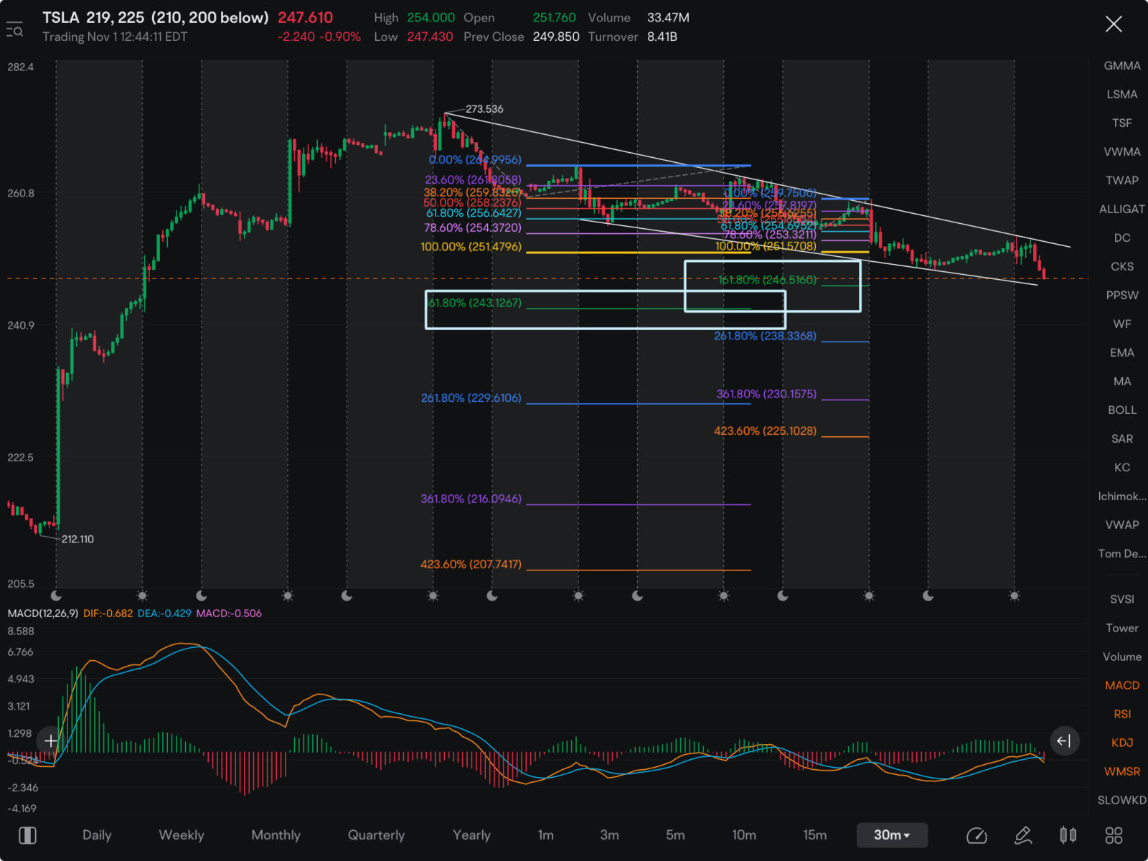Select the 261.80% (229.6106) Fibonacci label
Image resolution: width=1148 pixels, height=861 pixels.
point(471,398)
